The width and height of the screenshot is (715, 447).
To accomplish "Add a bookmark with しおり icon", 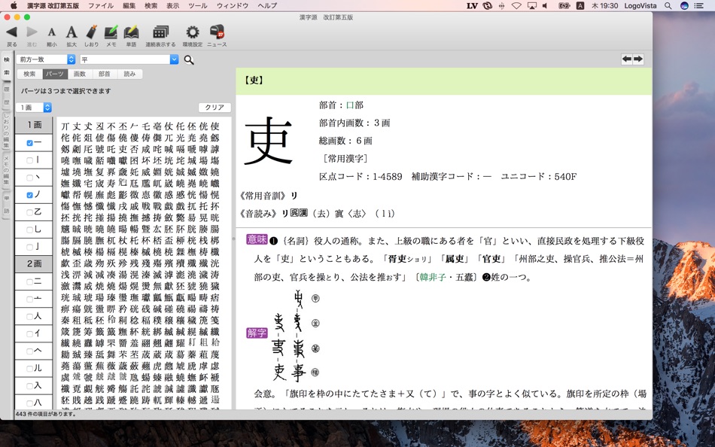I will pos(91,32).
